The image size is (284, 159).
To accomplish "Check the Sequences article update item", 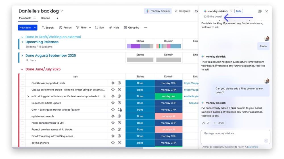I will (x=22, y=103).
